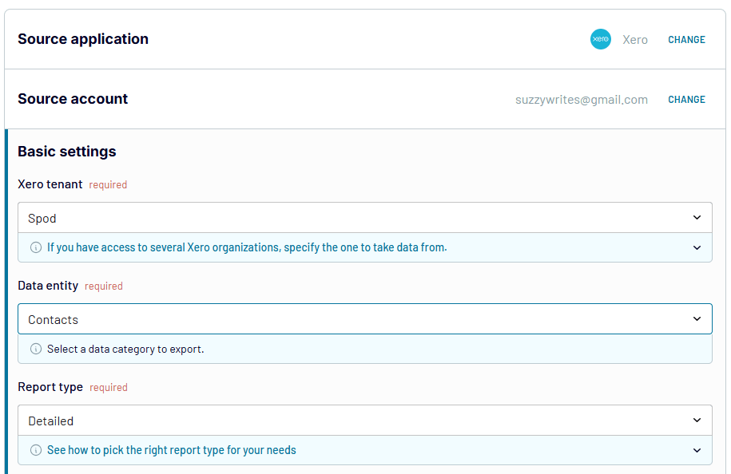Open the Xero tenant dropdown showing Spod

point(365,217)
